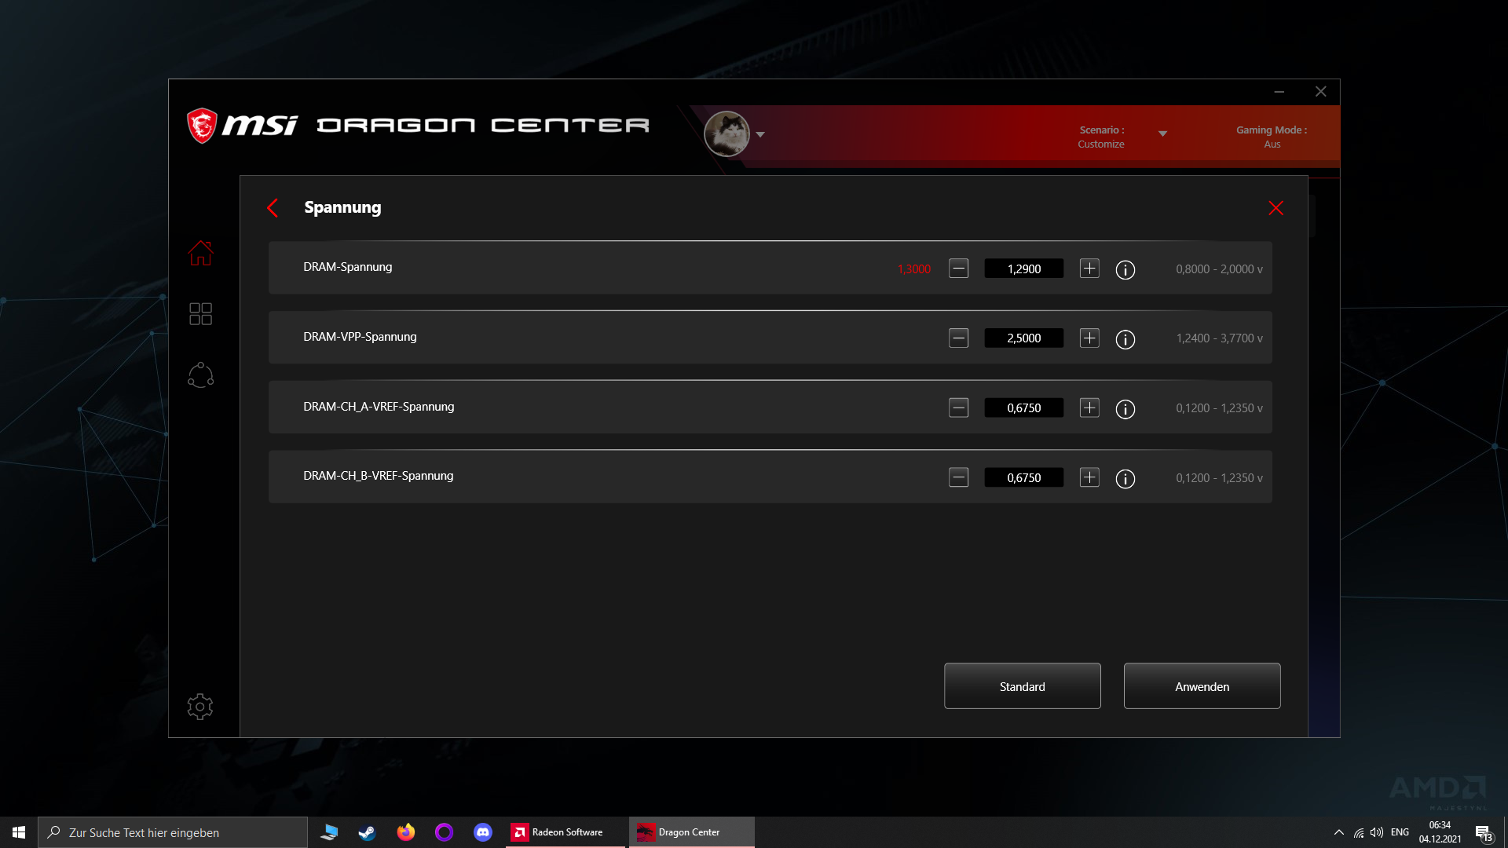Open the settings gear in sidebar
The width and height of the screenshot is (1508, 848).
[x=200, y=707]
